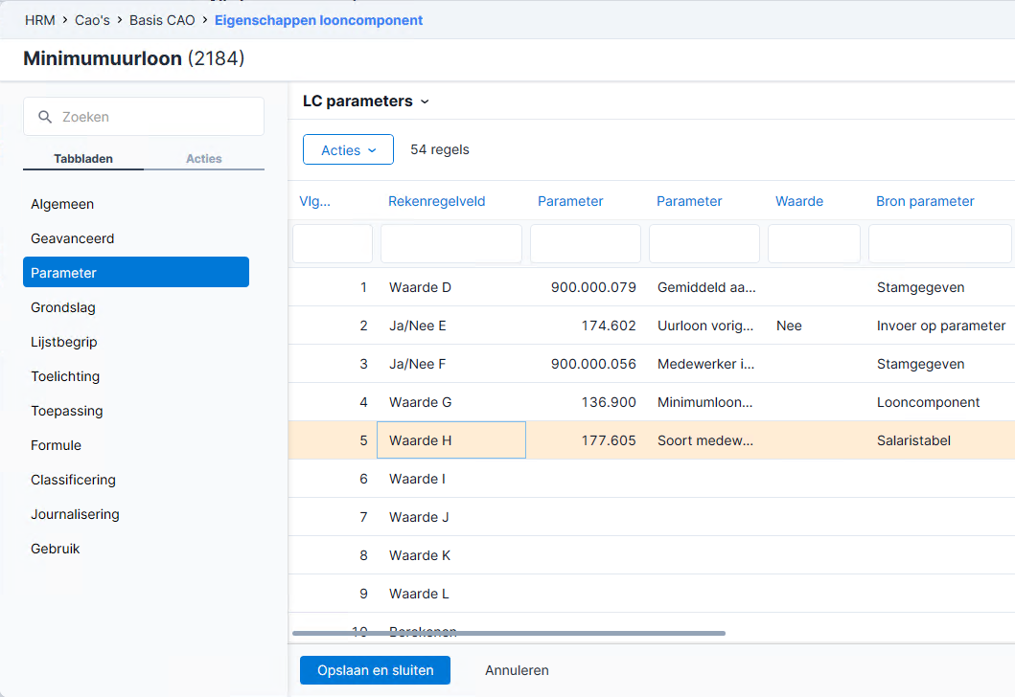This screenshot has width=1015, height=697.
Task: Open the Acties dropdown button
Action: 348,149
